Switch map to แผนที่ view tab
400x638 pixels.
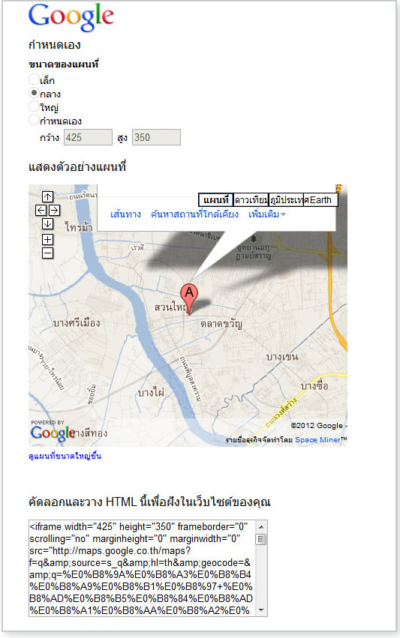coord(216,199)
